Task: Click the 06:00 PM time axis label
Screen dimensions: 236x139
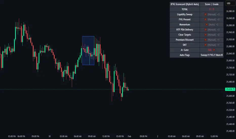Action: tap(21, 136)
